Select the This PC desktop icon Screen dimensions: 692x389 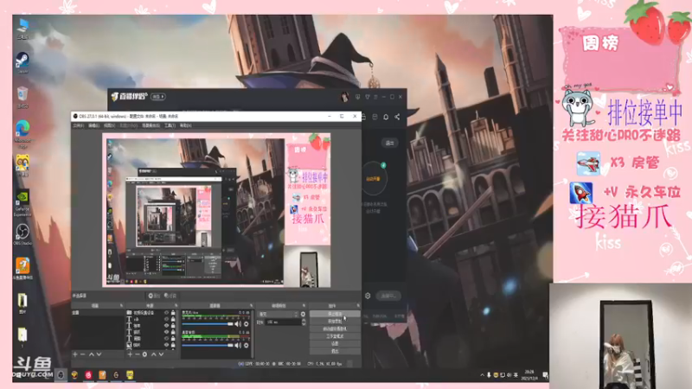22,28
